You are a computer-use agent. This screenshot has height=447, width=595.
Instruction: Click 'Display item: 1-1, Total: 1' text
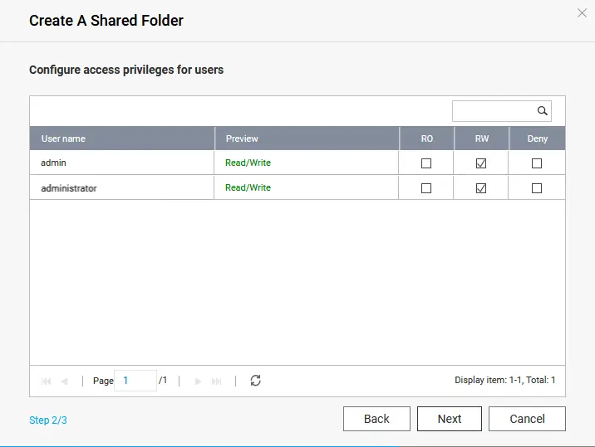tap(504, 380)
